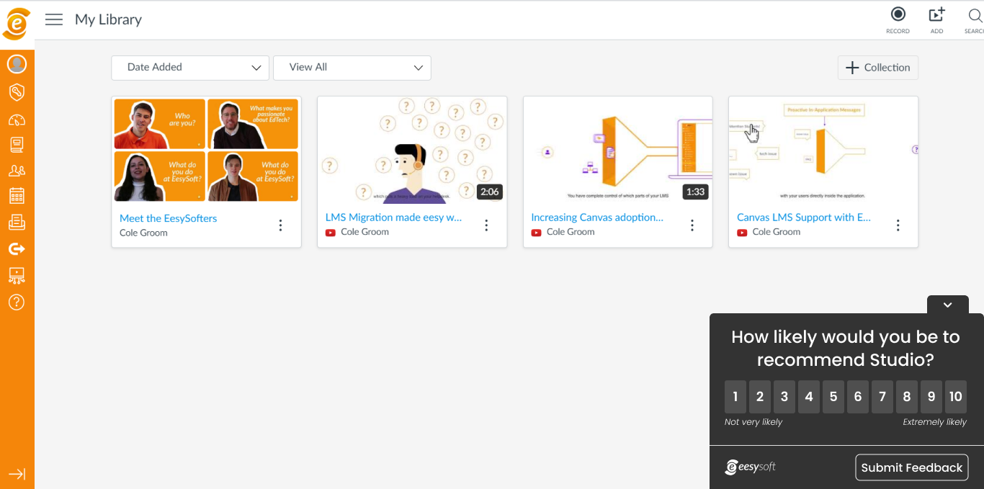Rate recommendation as 2
984x489 pixels.
[760, 397]
